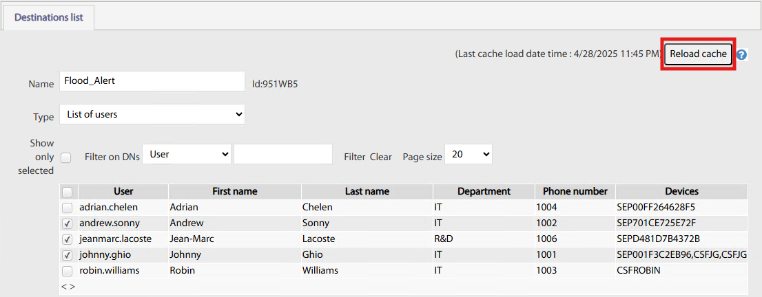
Task: Expand the Filter on DNs User dropdown
Action: click(187, 155)
